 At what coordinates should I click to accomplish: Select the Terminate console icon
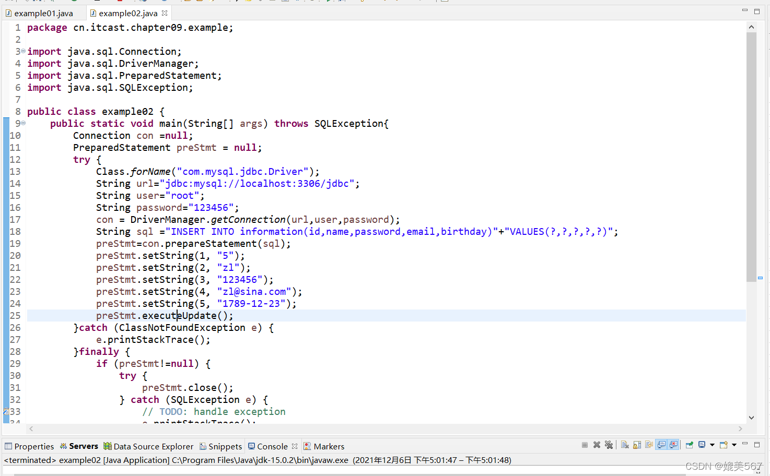585,444
